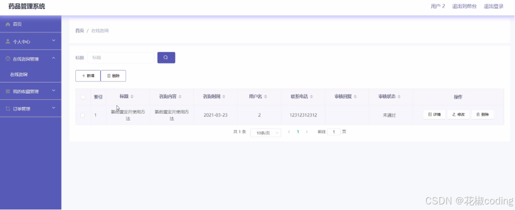This screenshot has height=210, width=515.
Task: Open 我的收藏管理 sidebar menu
Action: pos(31,91)
